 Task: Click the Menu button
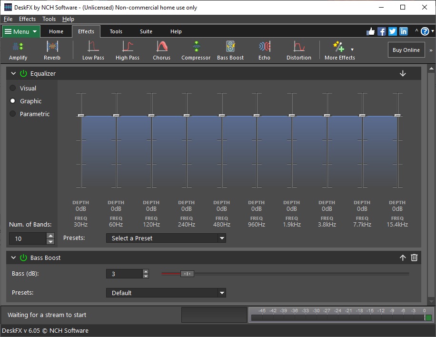pos(20,31)
